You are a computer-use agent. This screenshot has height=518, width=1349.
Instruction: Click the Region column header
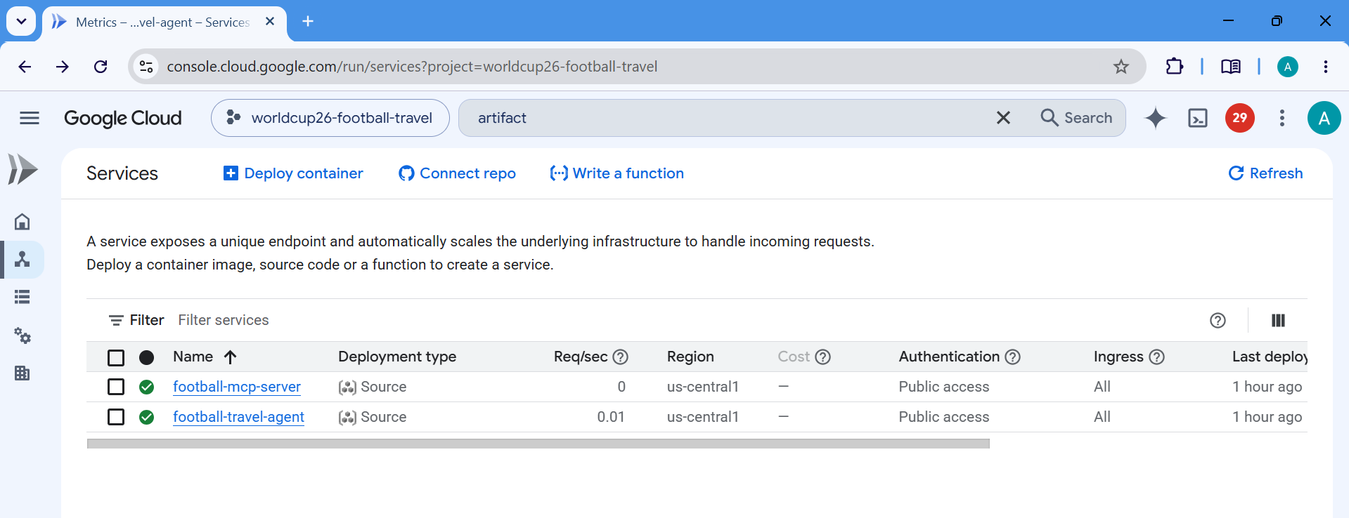point(690,357)
